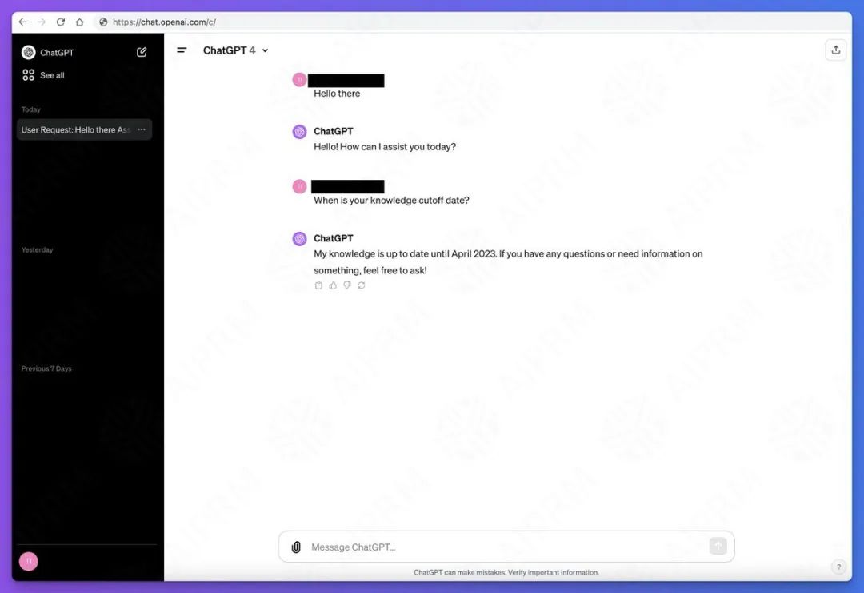Regenerate the last ChatGPT response
Viewport: 864px width, 593px height.
pos(362,285)
